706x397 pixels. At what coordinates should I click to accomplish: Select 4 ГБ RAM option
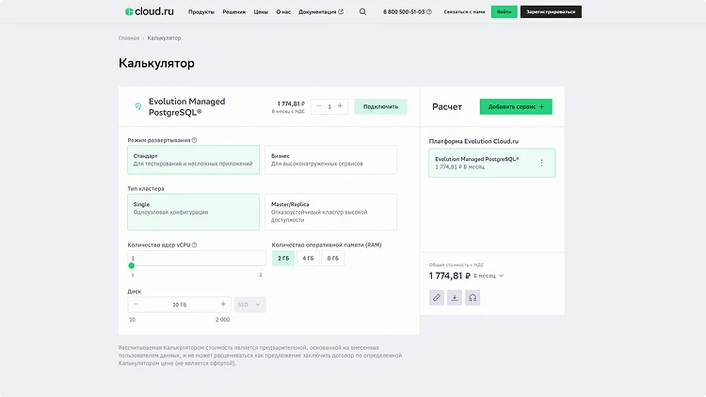tap(308, 259)
